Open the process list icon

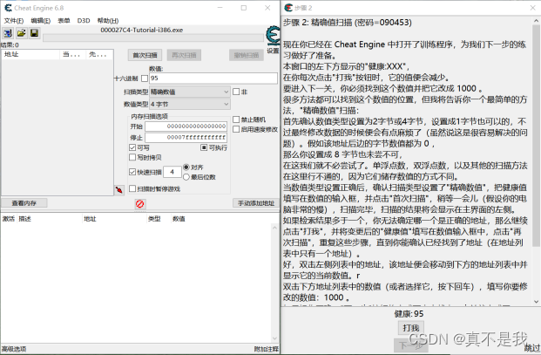8,33
